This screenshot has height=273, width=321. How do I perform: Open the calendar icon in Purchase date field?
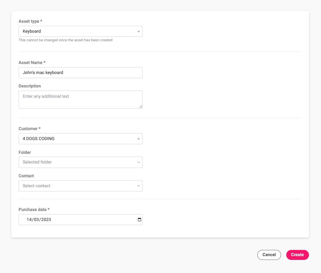pyautogui.click(x=139, y=219)
